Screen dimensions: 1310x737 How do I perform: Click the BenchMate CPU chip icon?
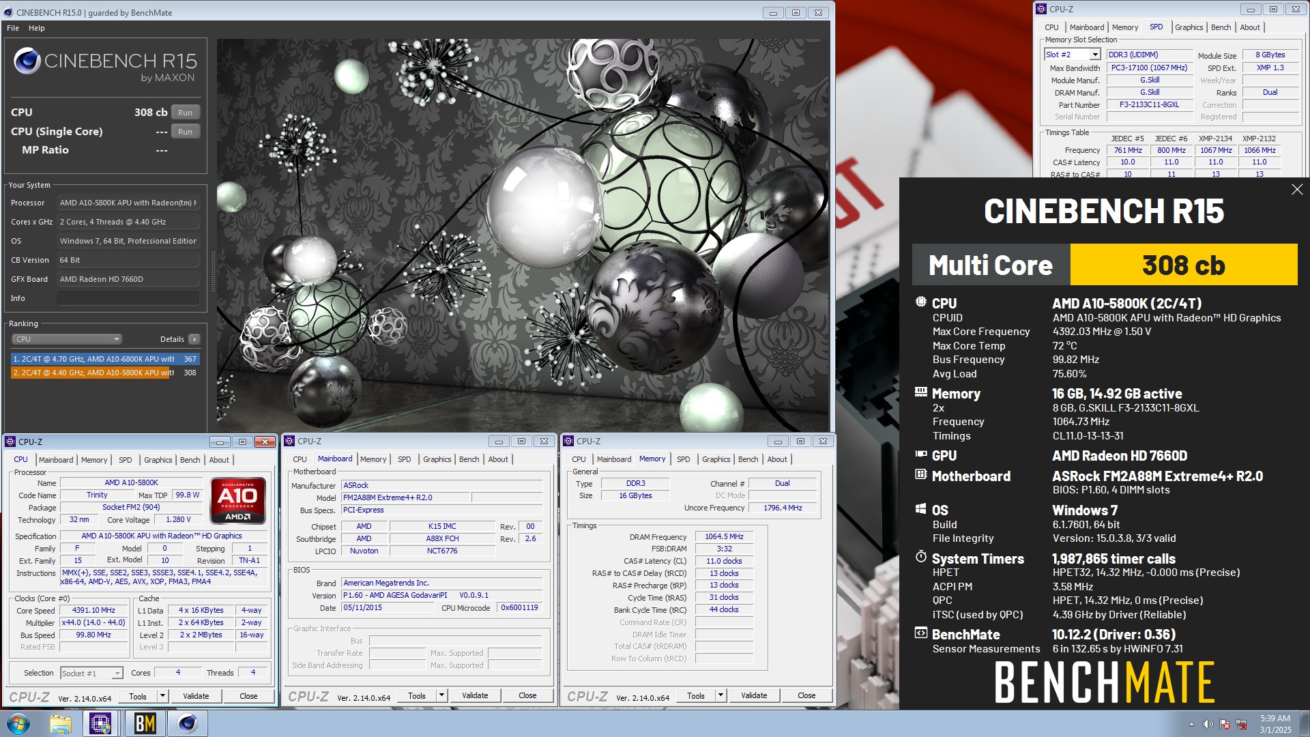(x=920, y=302)
